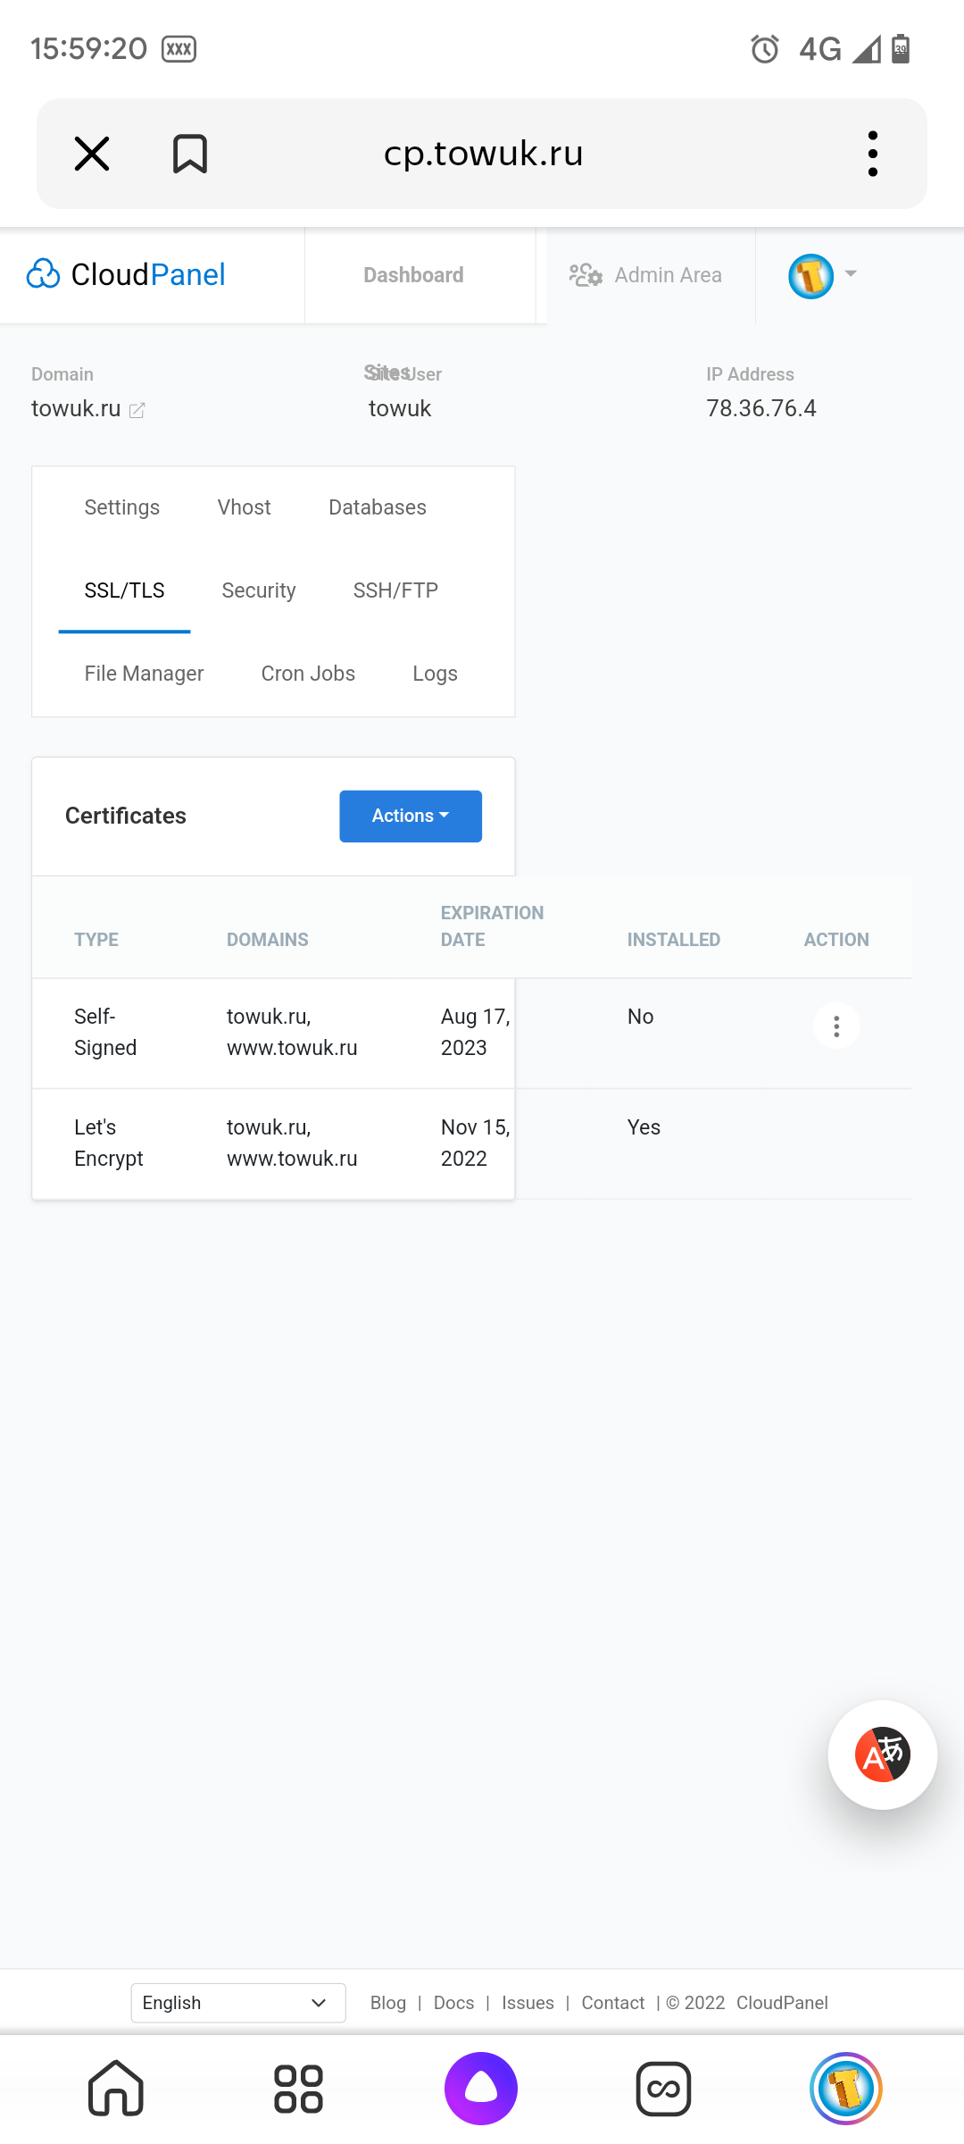Open the browser three-dot menu
Screen dimensions: 964x2144
click(872, 153)
